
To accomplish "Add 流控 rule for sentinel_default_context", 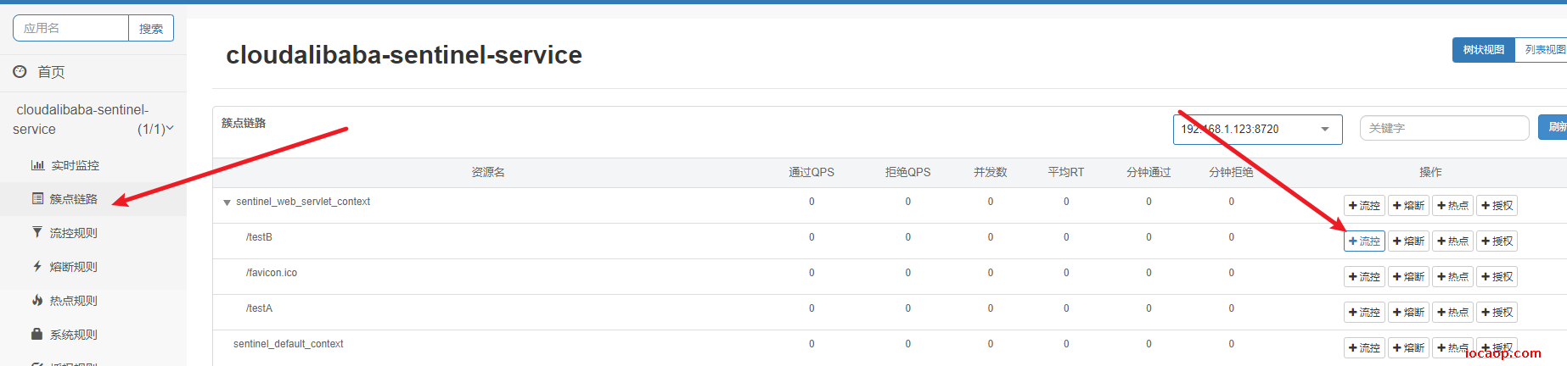I will (1364, 348).
